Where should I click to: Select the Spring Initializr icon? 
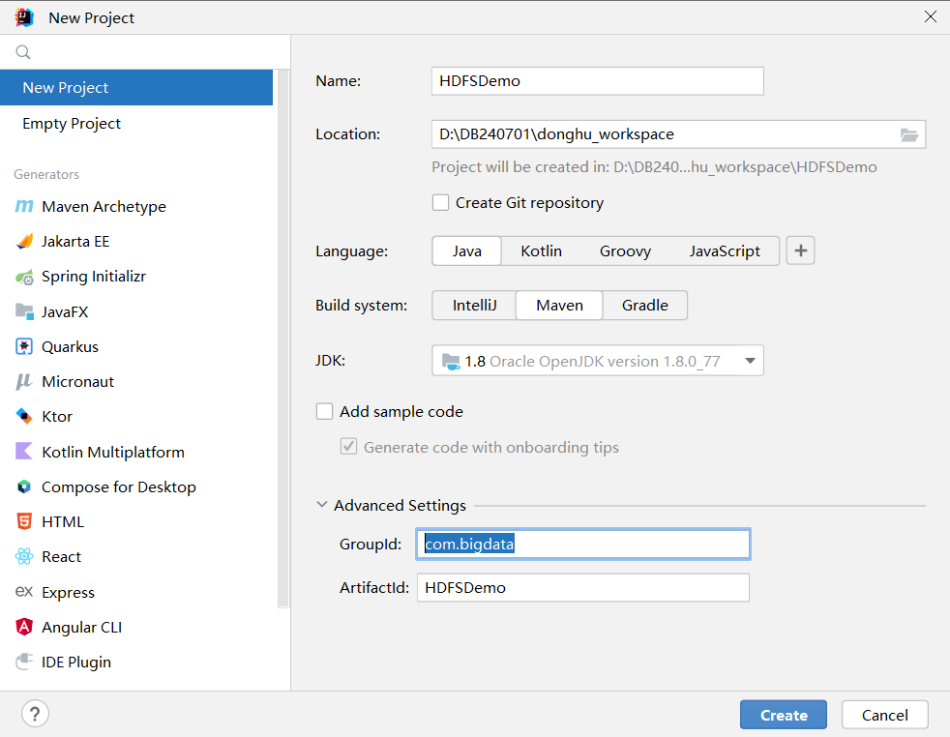tap(24, 277)
